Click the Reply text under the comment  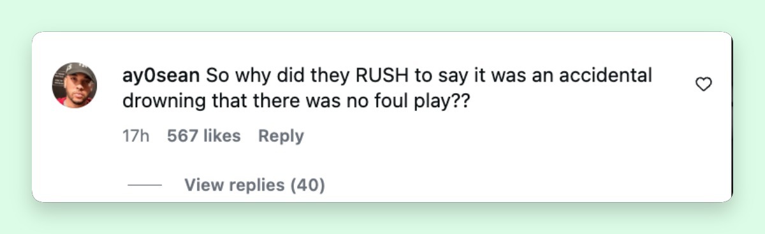tap(281, 136)
